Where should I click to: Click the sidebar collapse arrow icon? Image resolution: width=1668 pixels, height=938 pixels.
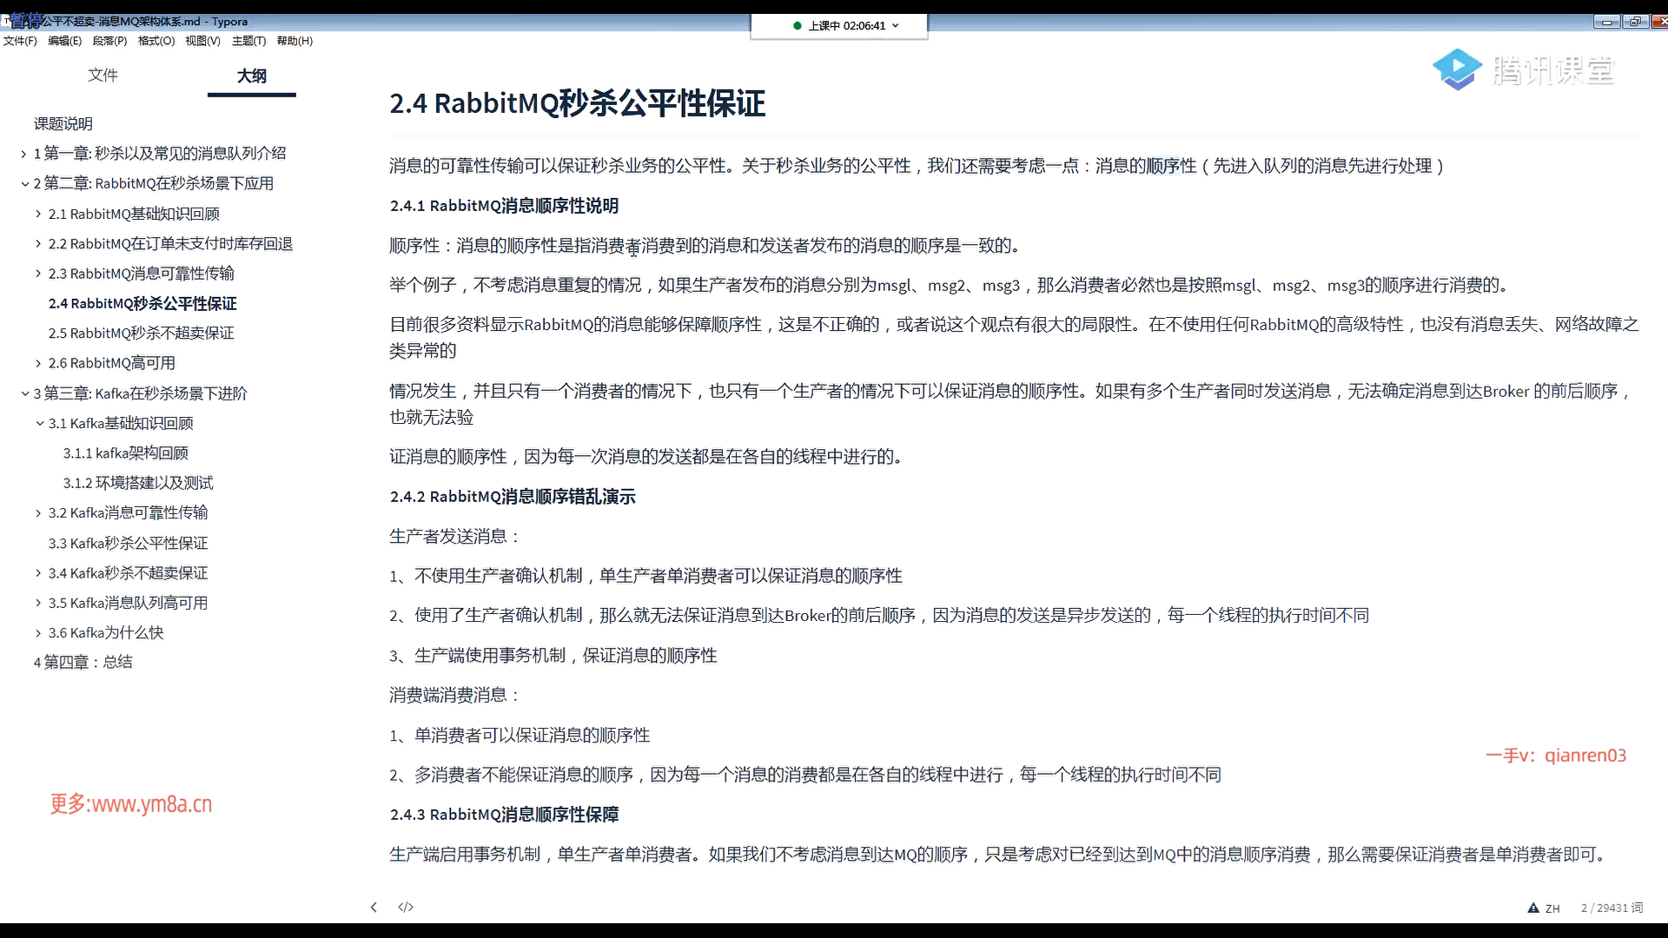click(x=374, y=907)
